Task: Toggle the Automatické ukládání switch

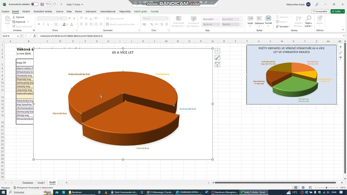Action: (x=34, y=4)
